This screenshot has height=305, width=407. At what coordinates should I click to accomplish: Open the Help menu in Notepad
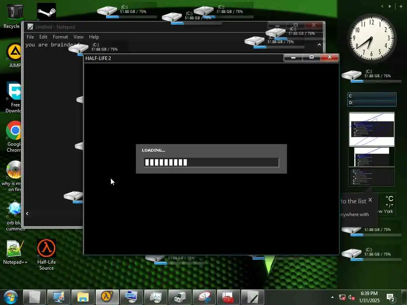(x=94, y=37)
